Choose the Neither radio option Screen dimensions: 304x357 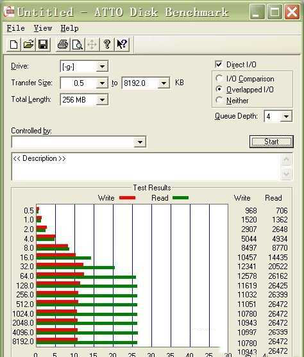point(219,100)
